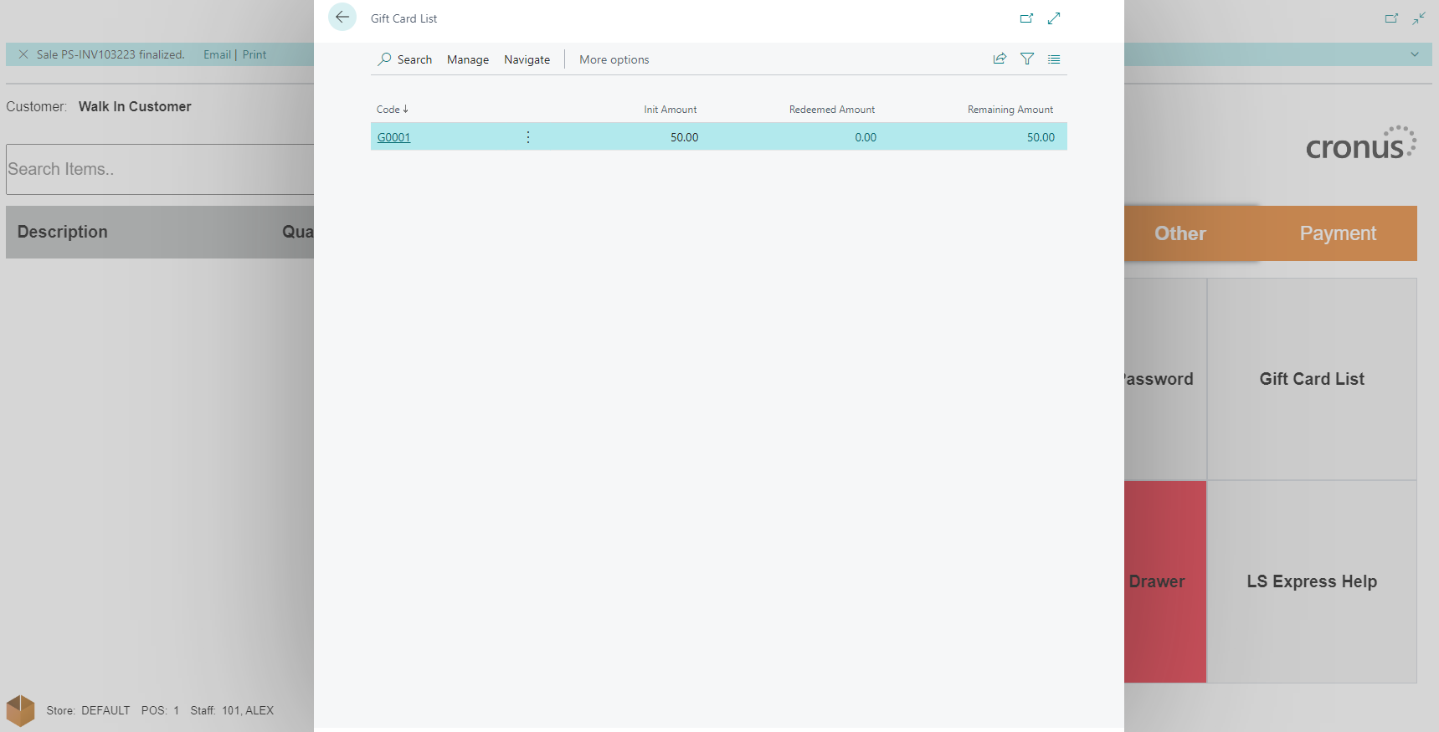Open the Manage menu
The height and width of the screenshot is (732, 1439).
pos(467,59)
